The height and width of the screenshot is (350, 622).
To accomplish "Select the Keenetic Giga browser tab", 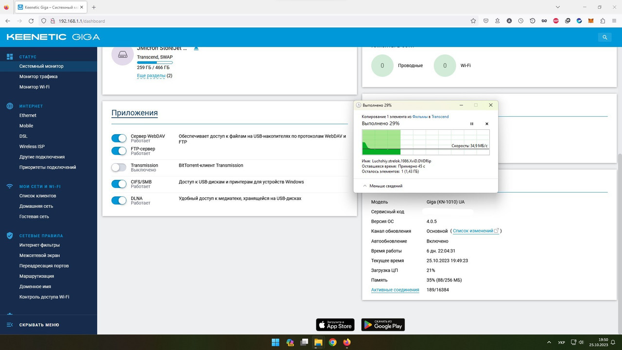I will pos(51,7).
